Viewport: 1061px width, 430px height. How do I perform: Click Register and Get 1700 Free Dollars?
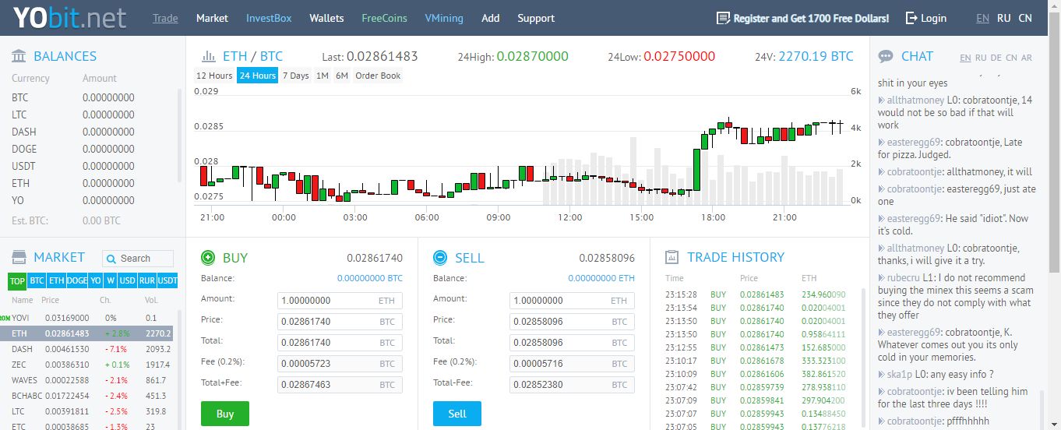(x=811, y=18)
